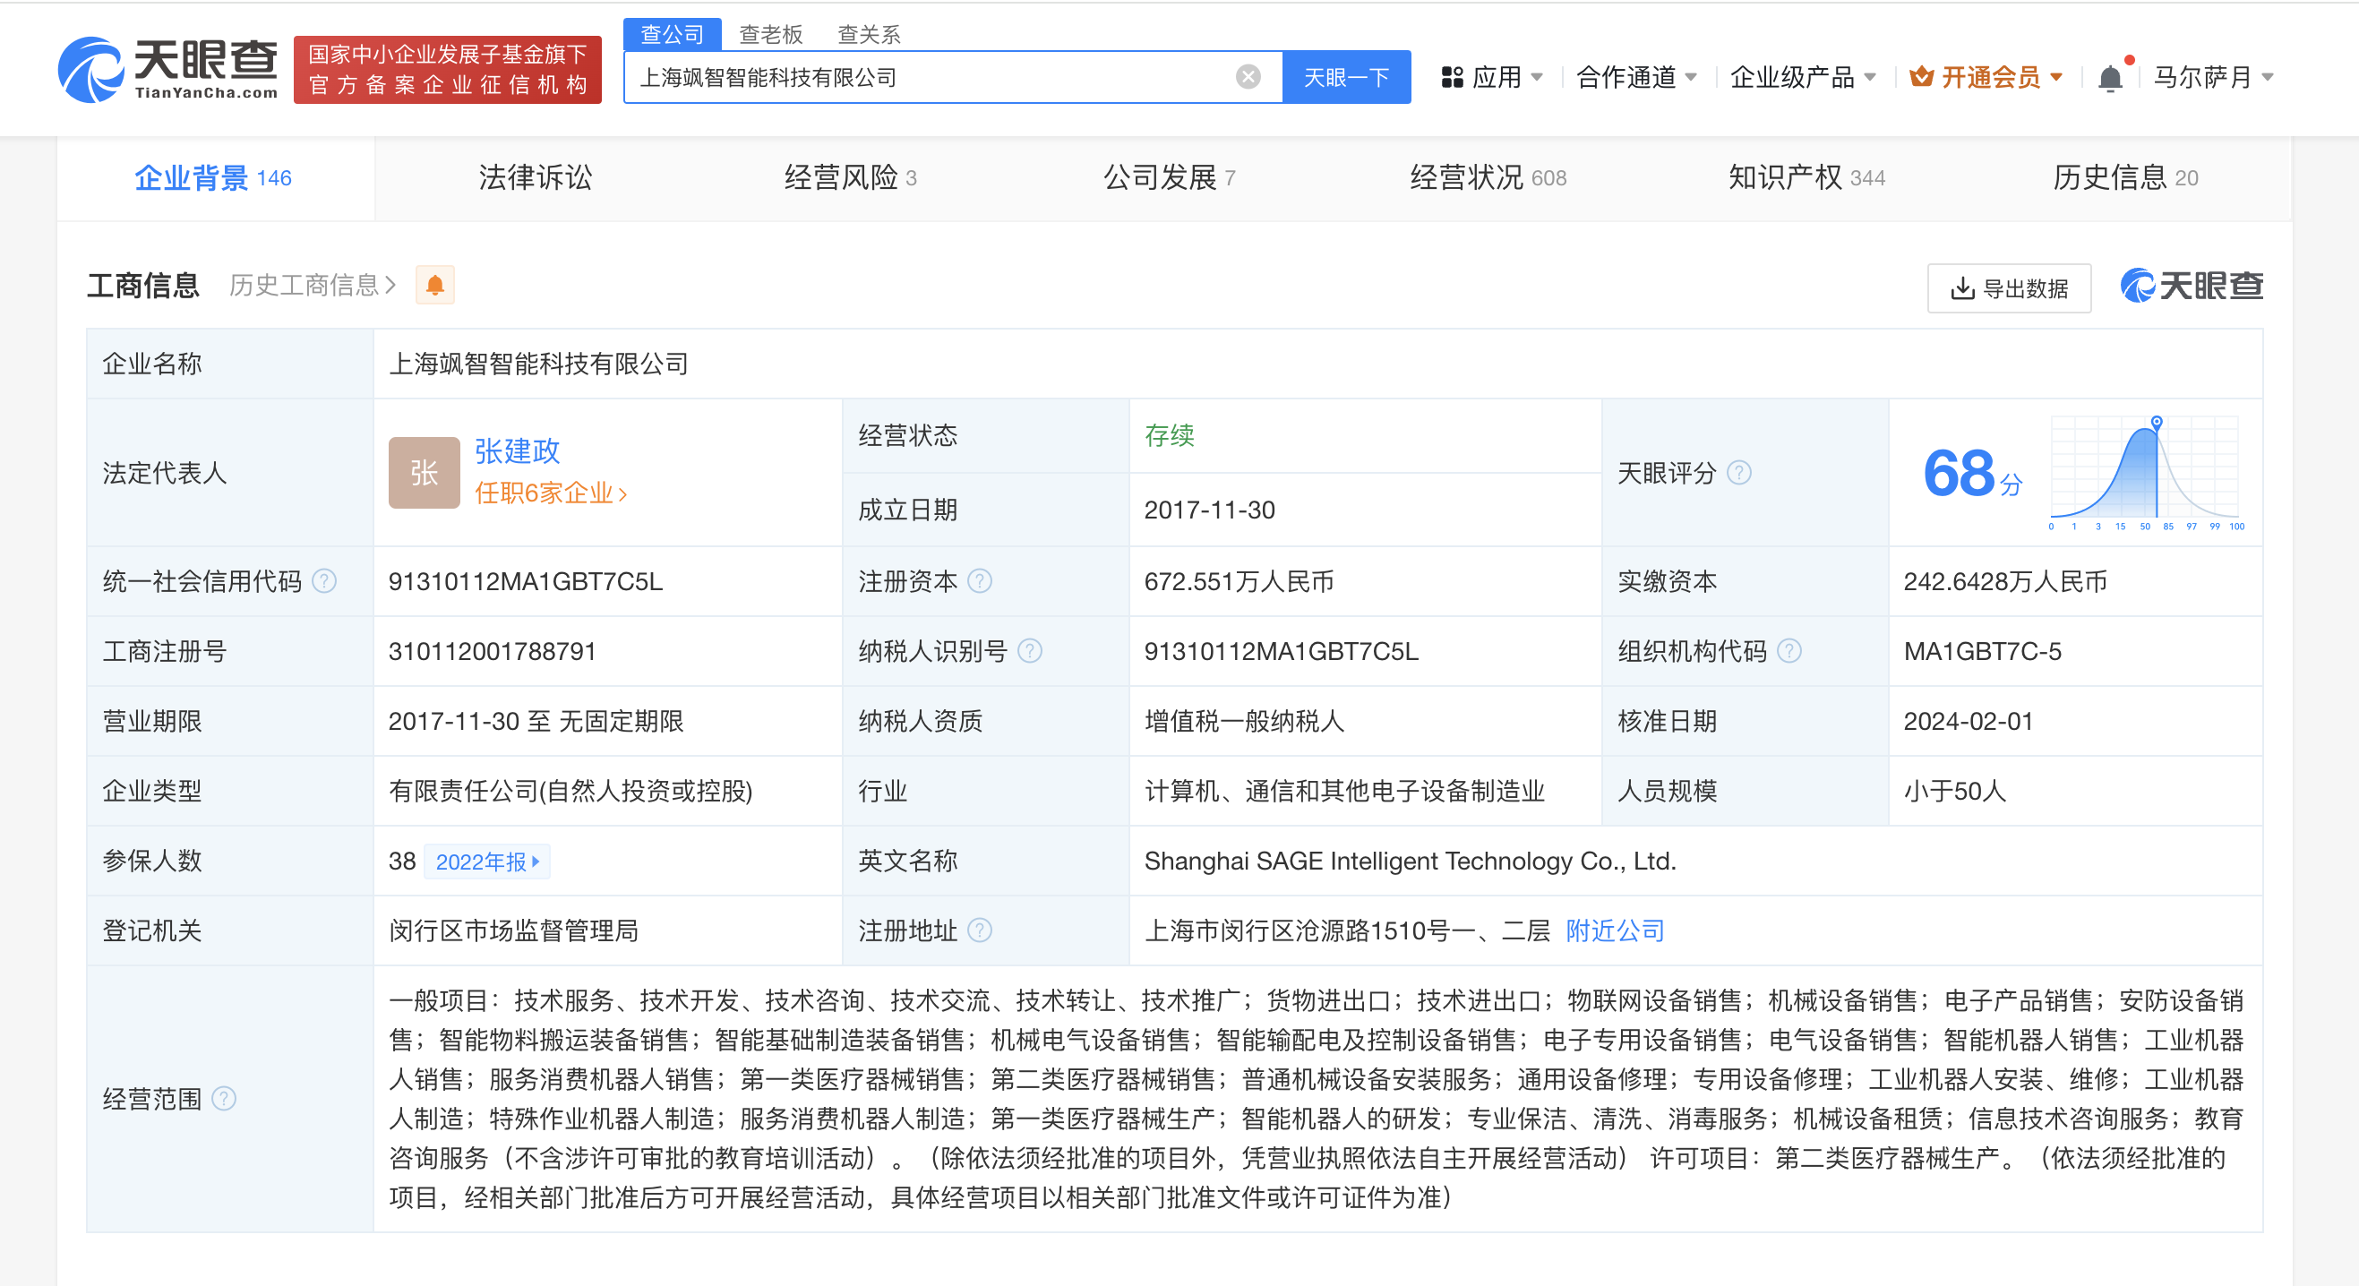Click the 68分 score value

click(x=1971, y=474)
